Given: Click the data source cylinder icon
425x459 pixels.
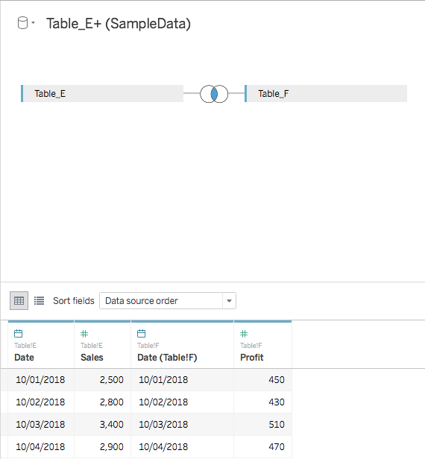Looking at the screenshot, I should pos(22,23).
